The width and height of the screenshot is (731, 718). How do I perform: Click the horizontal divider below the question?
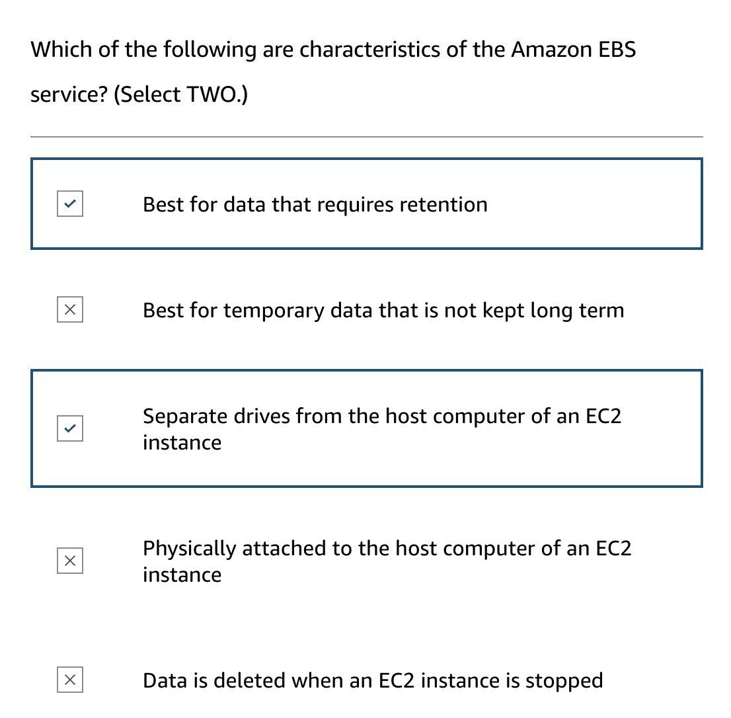(366, 137)
